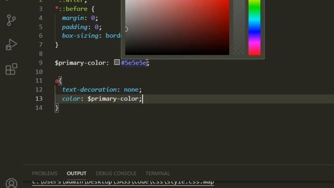This screenshot has width=334, height=188.
Task: Click the 'a' selector on line 11
Action: [x=56, y=81]
